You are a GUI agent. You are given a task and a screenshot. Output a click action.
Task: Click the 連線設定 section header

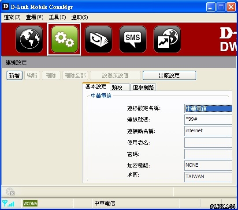[x=16, y=63]
